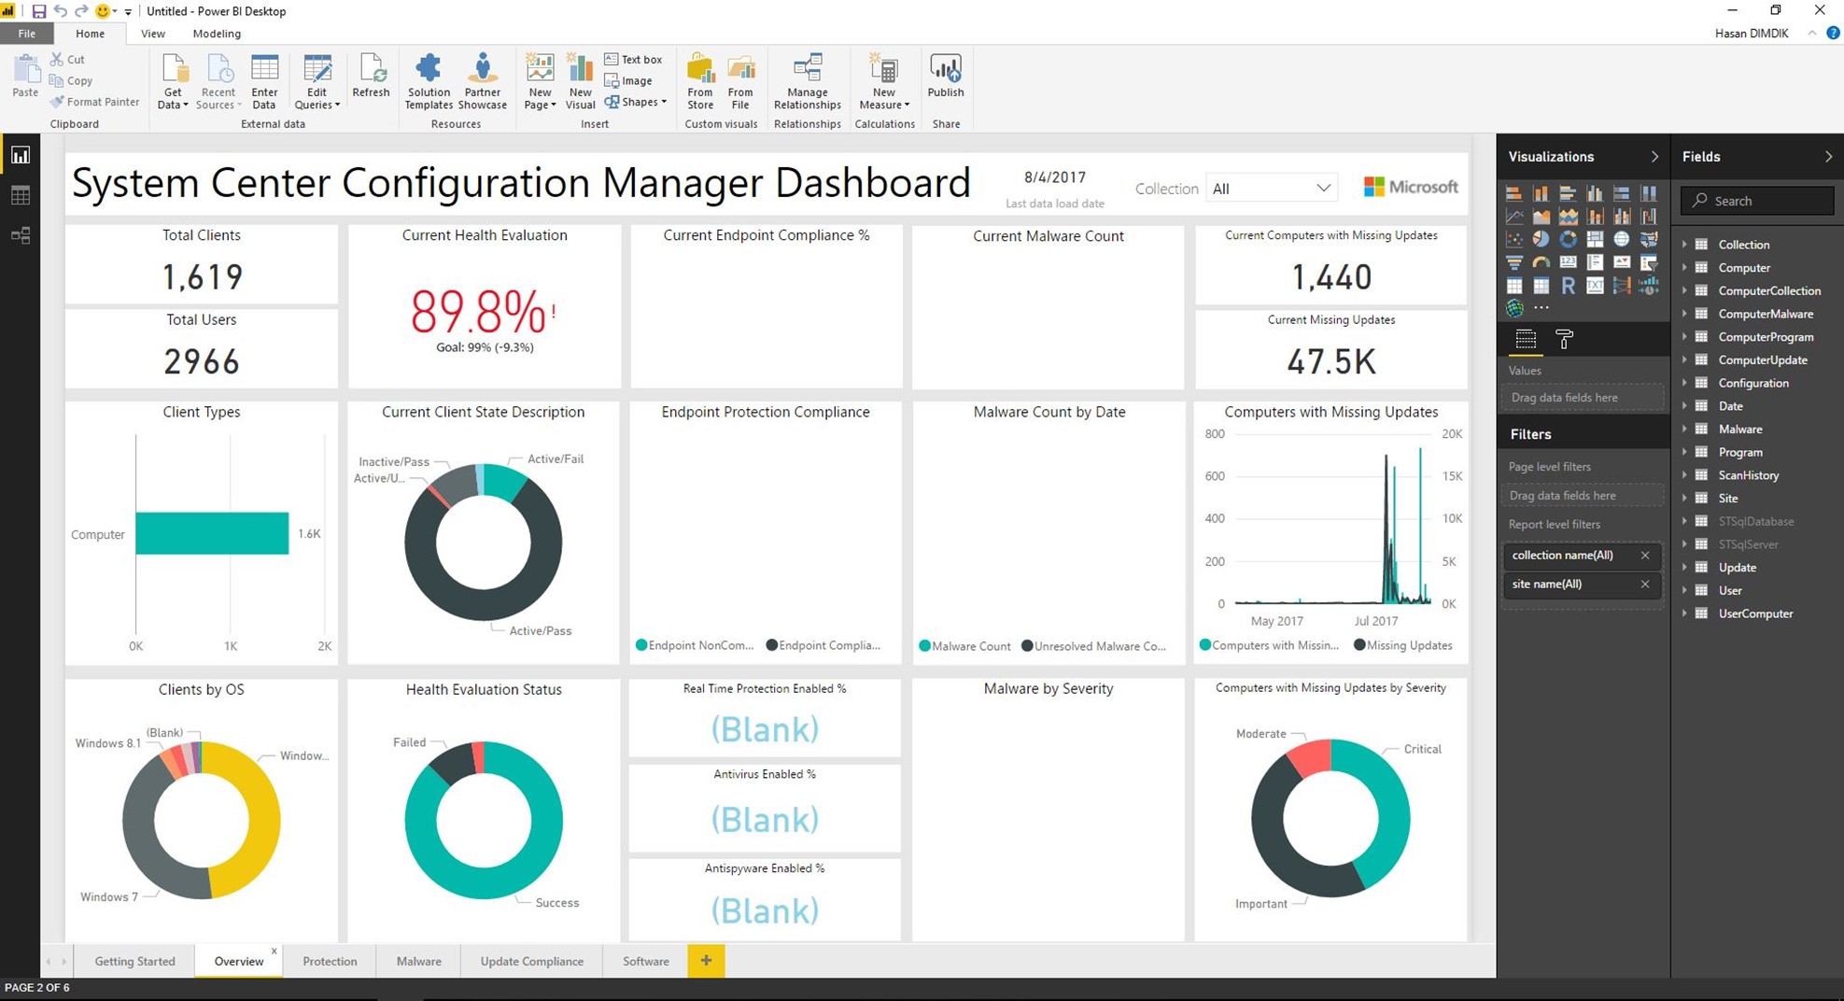Click From Store custom visuals button
The height and width of the screenshot is (1001, 1844).
coord(700,82)
